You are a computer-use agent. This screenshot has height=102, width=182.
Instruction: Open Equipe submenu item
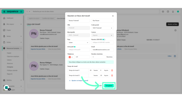[x=9, y=53]
